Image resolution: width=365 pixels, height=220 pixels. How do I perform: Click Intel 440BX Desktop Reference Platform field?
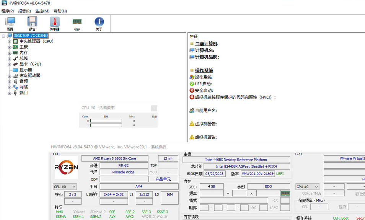coord(236,160)
